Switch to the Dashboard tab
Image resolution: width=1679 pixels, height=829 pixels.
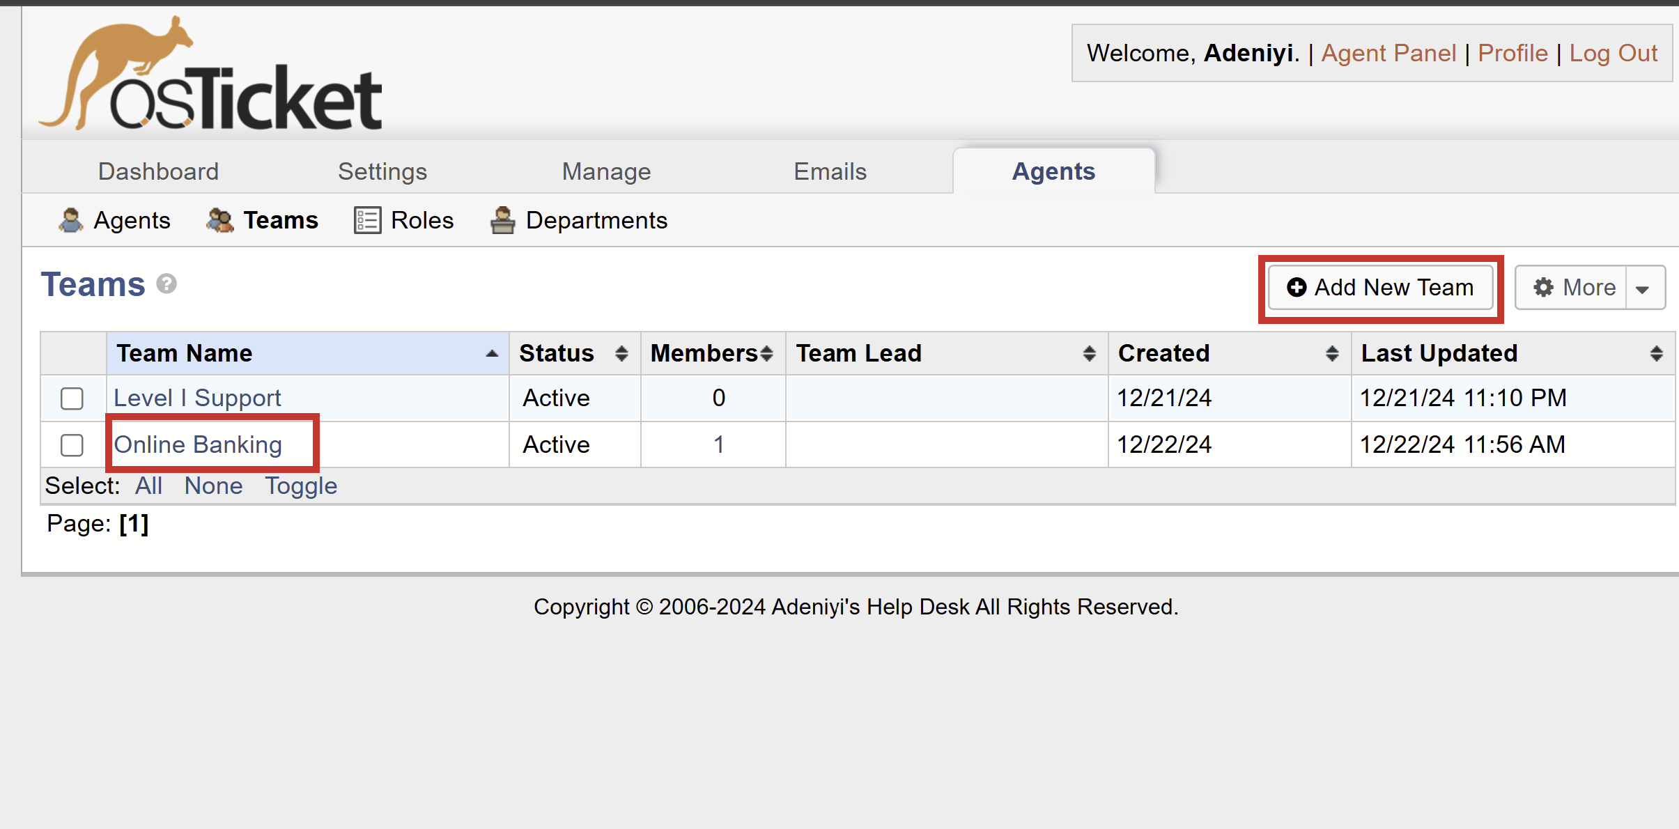[158, 171]
